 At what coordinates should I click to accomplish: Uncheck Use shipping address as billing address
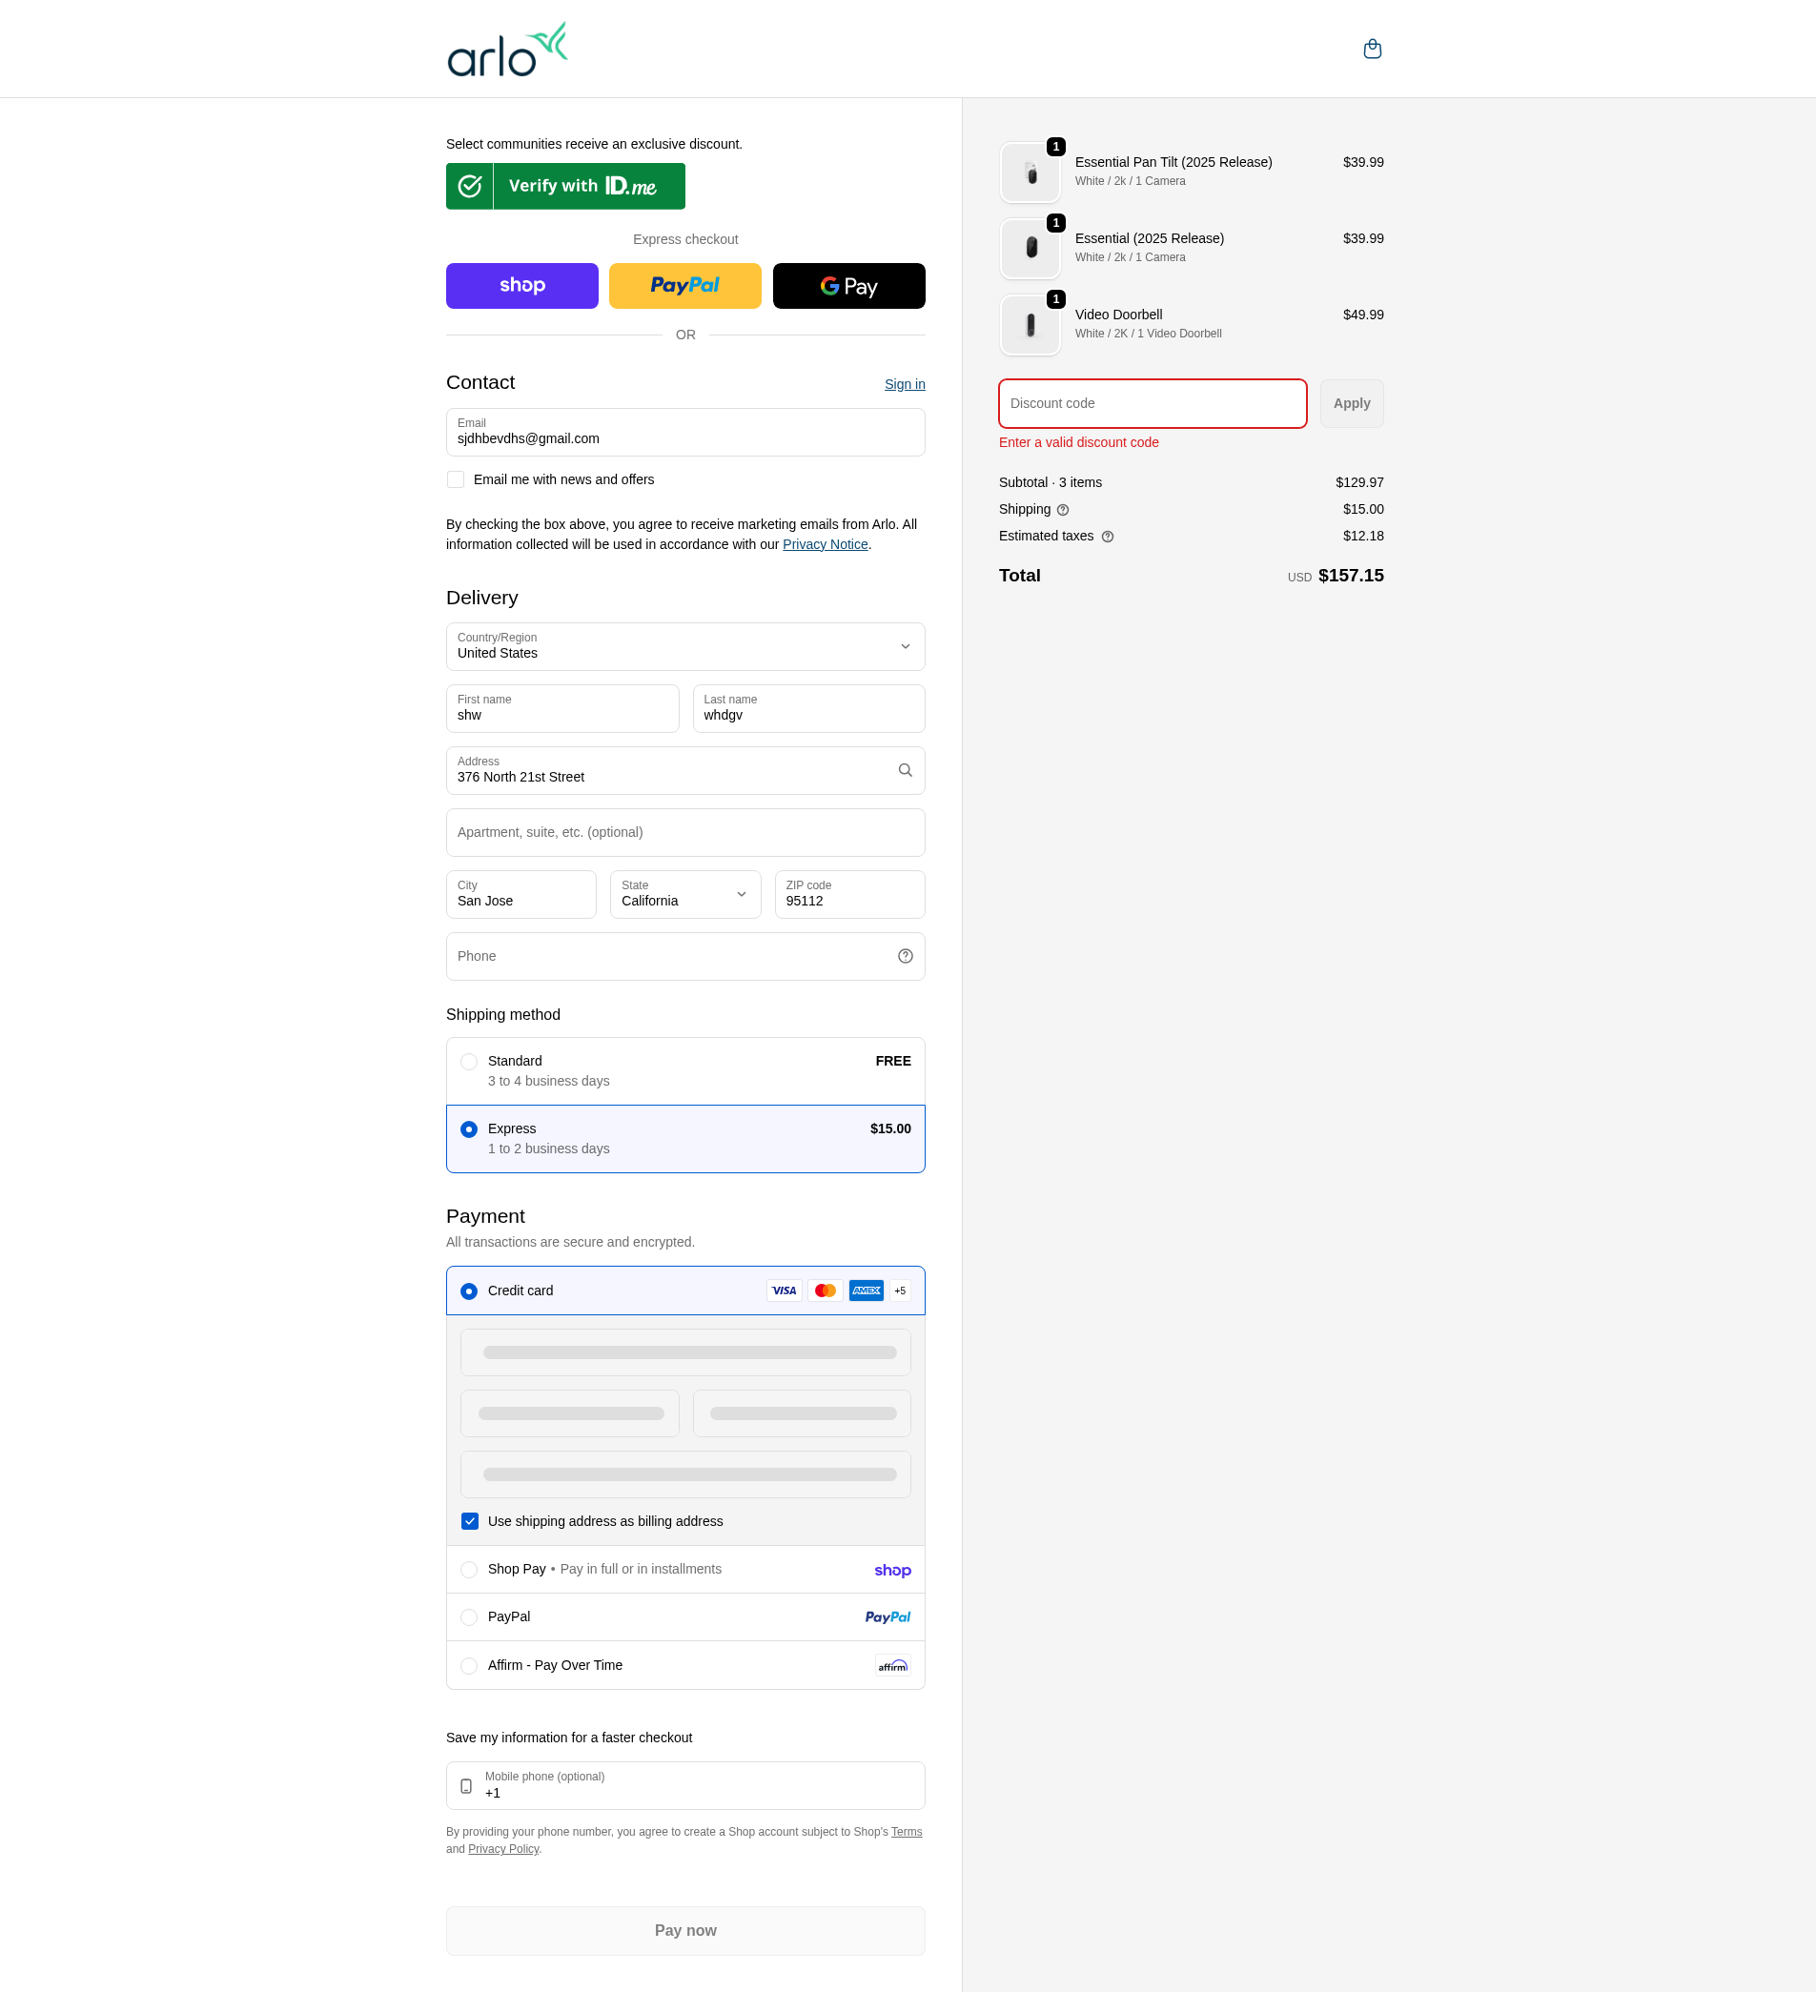pos(469,1520)
